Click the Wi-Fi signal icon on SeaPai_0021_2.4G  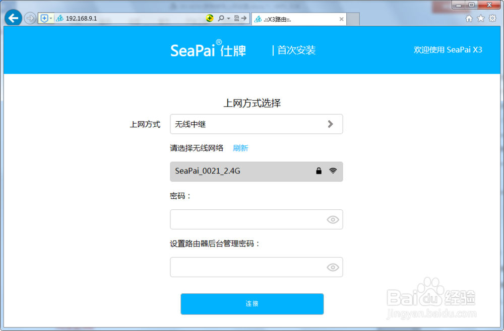pos(333,171)
